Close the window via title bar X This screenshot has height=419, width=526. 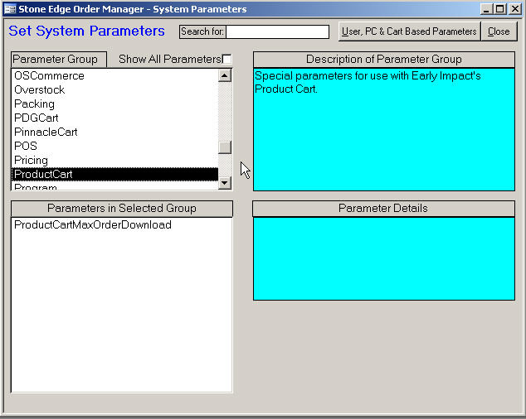[515, 9]
